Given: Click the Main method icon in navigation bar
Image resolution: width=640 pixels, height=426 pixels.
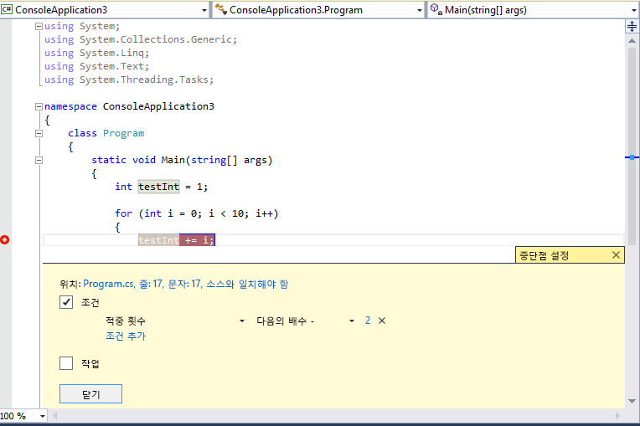Looking at the screenshot, I should [x=436, y=9].
